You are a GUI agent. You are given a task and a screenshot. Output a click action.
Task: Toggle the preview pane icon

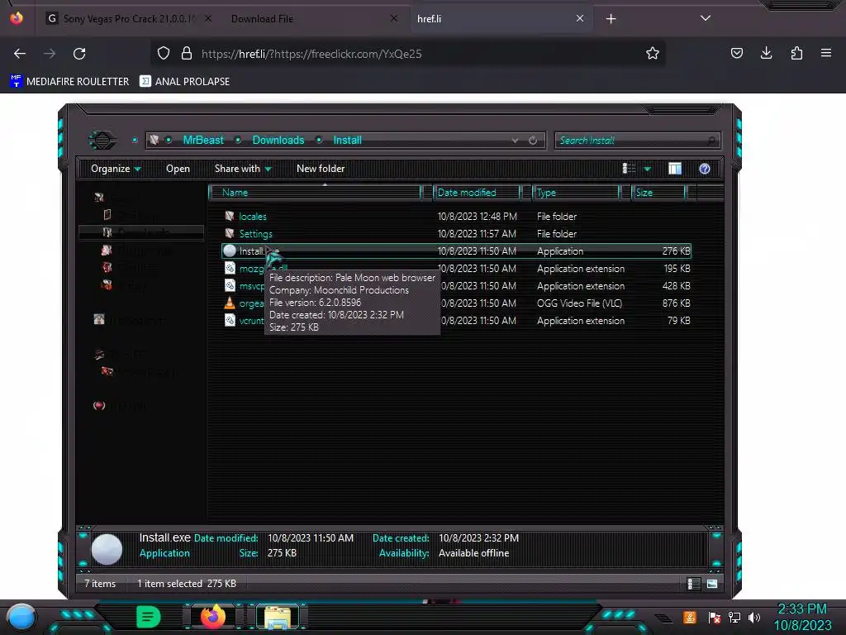click(x=674, y=169)
